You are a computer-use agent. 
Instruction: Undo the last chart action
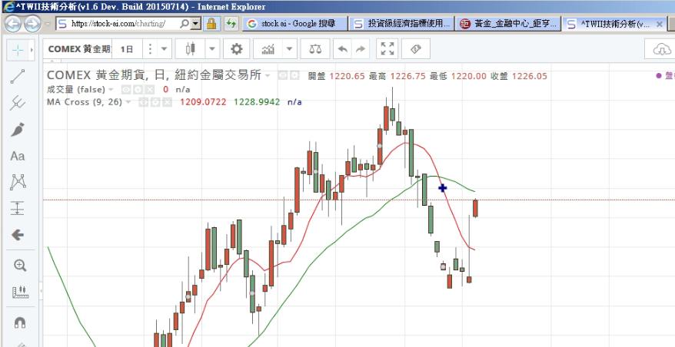click(x=343, y=49)
